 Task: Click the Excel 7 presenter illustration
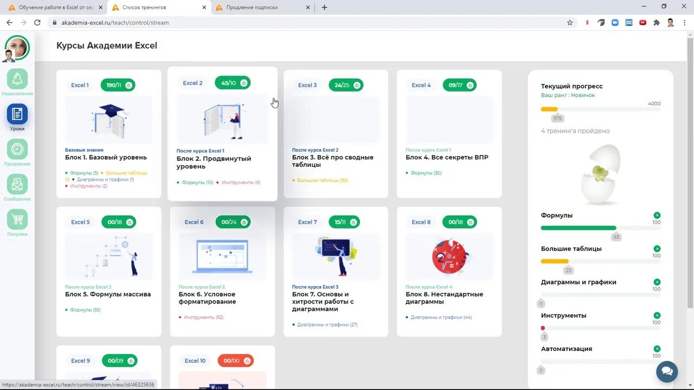coord(336,257)
